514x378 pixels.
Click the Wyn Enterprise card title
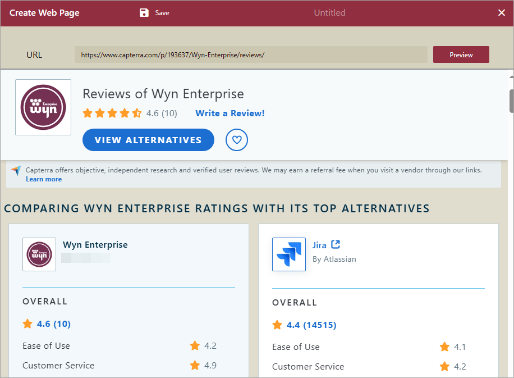tap(95, 245)
